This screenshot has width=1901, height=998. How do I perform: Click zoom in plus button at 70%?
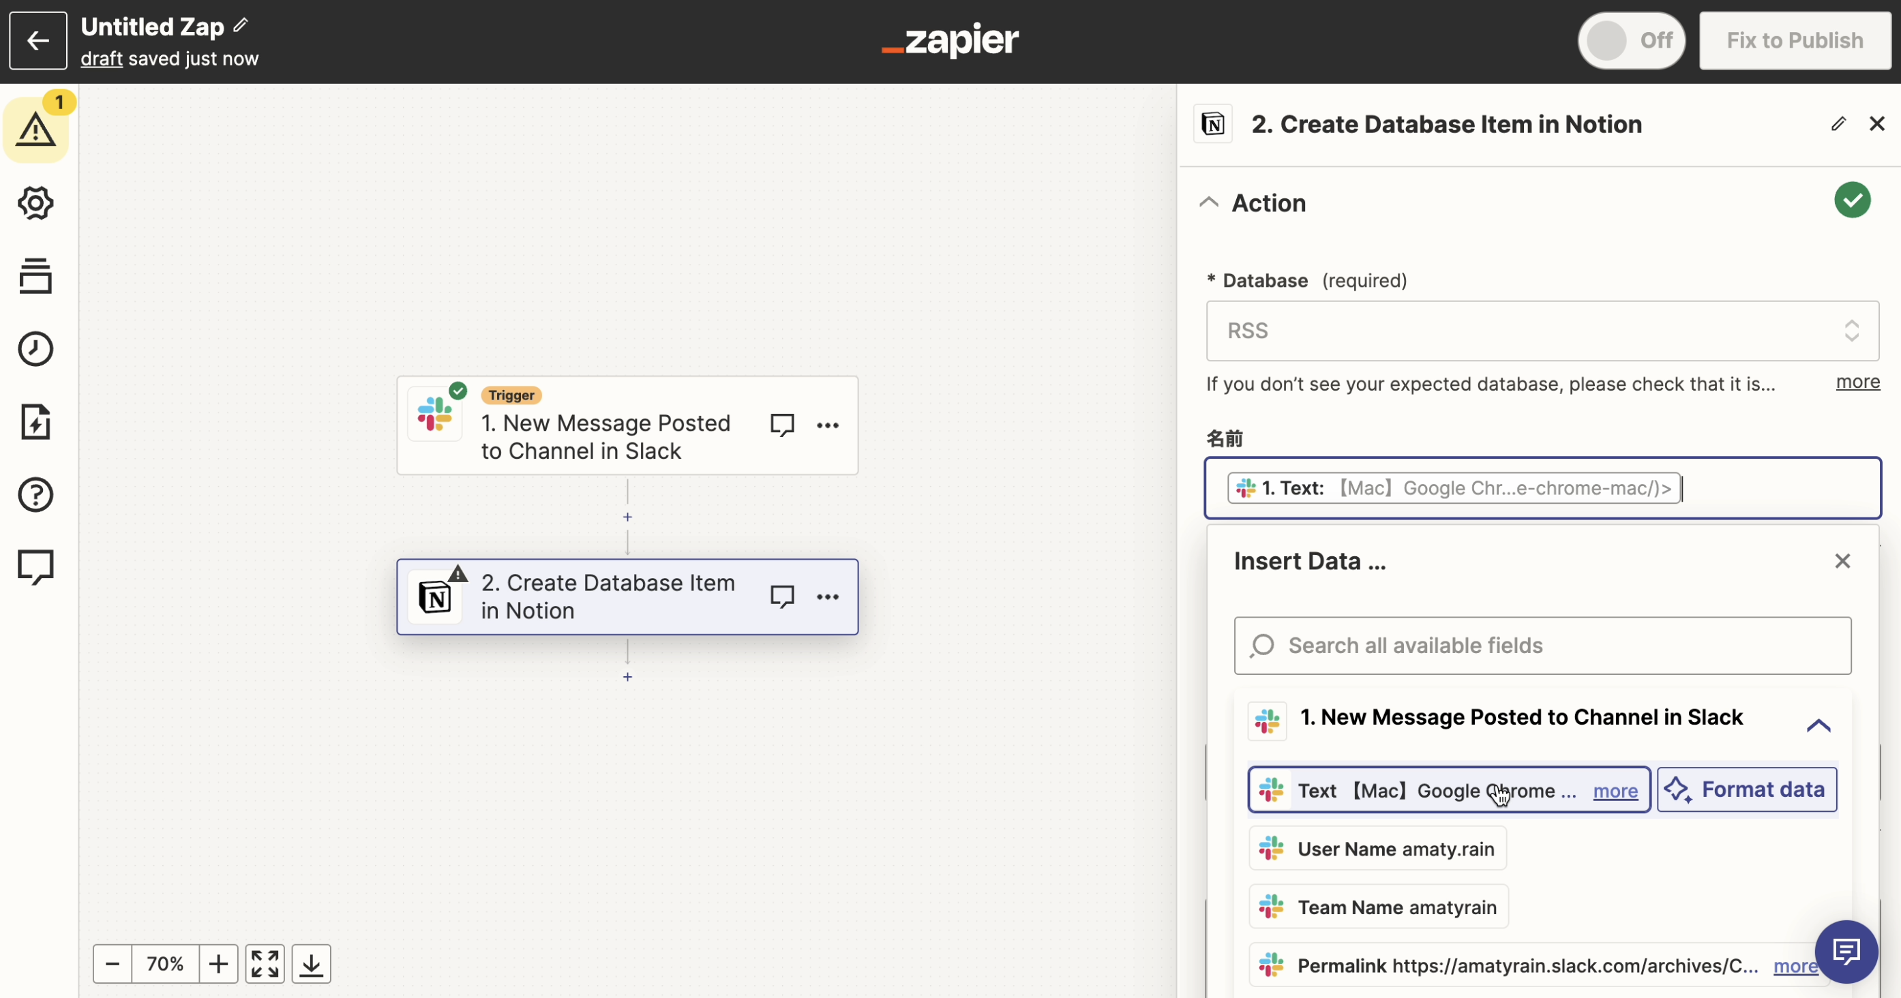(x=218, y=963)
